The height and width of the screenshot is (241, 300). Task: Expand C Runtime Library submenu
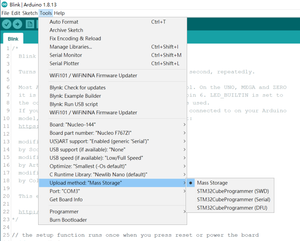(112, 175)
